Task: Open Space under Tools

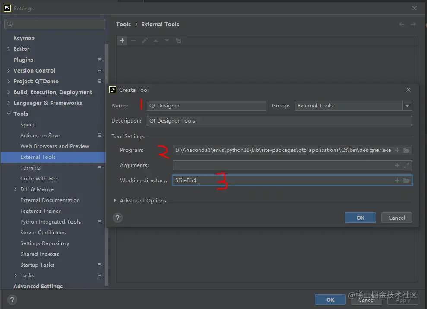Action: click(28, 124)
